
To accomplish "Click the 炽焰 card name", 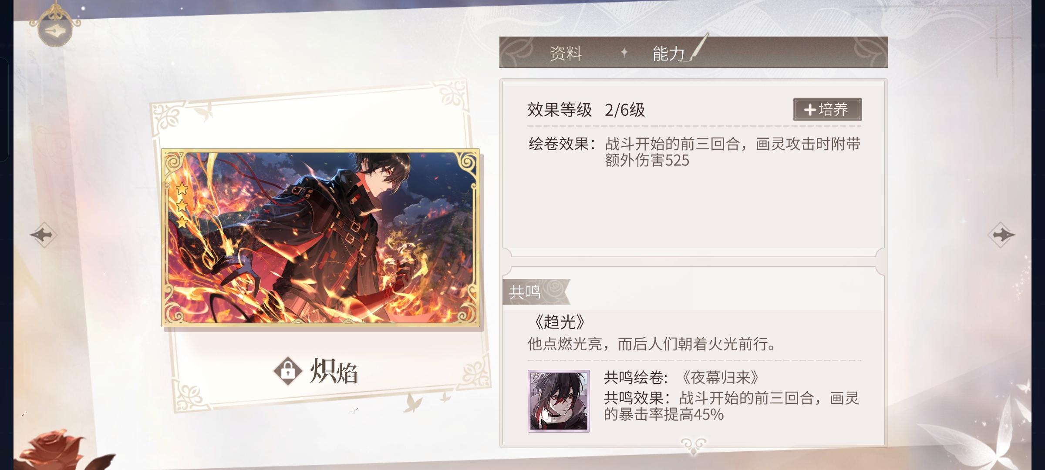I will [x=334, y=371].
